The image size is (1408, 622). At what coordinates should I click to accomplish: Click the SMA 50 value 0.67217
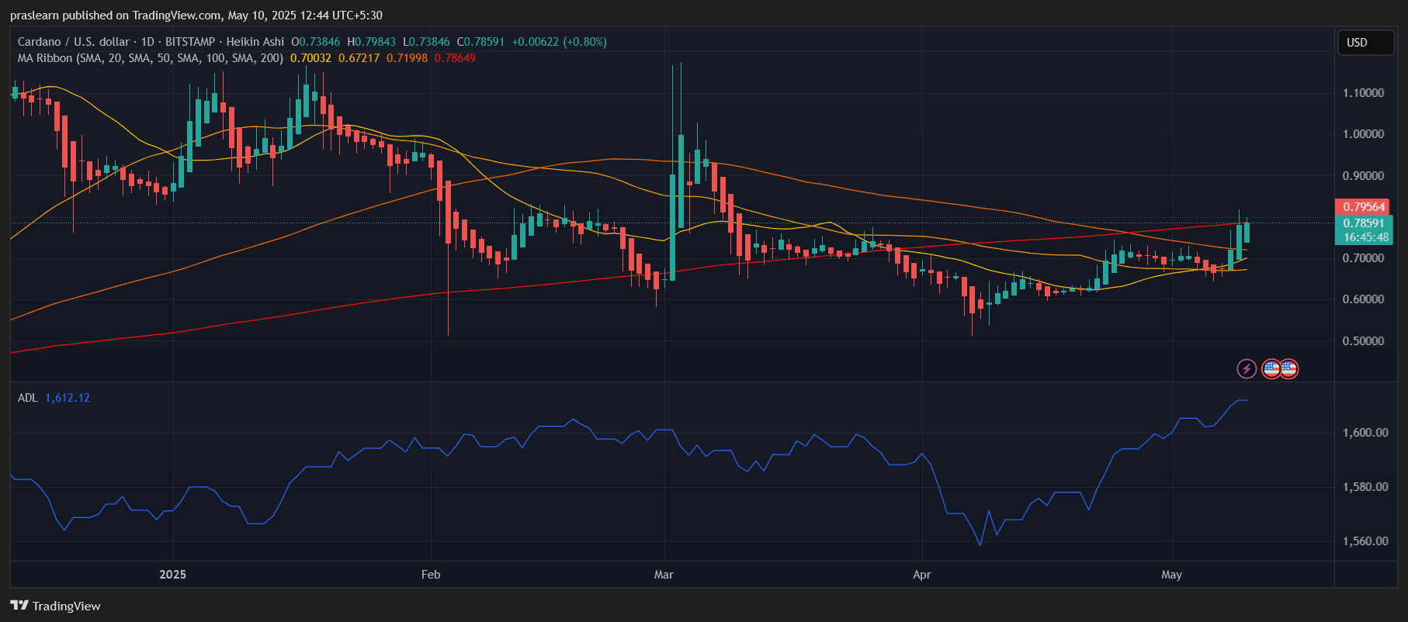[359, 58]
